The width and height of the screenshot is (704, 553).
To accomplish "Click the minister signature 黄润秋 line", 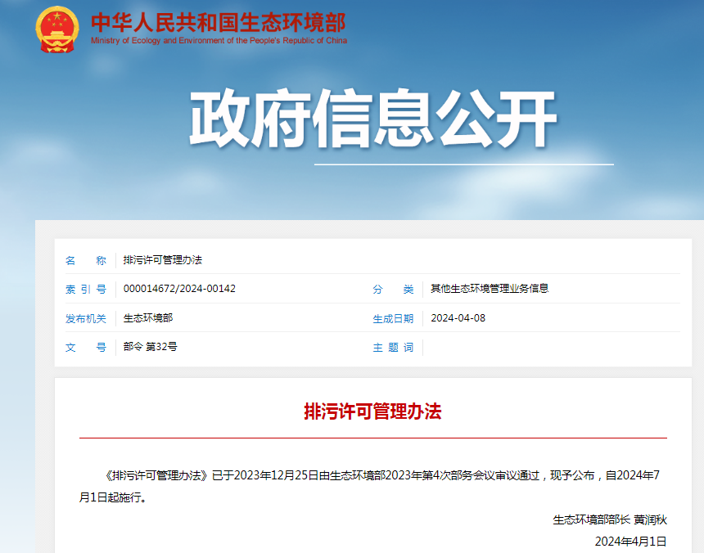I will 610,519.
